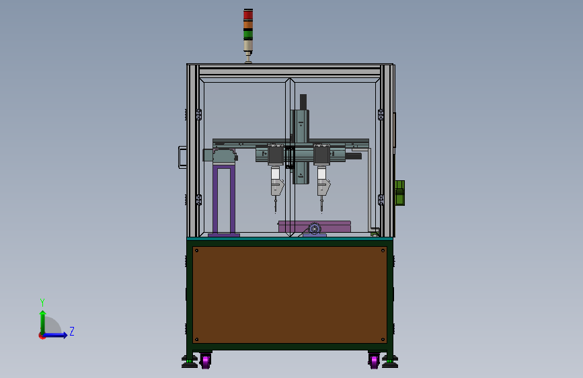Screen dimensions: 583x378
Task: Select the top aluminum frame beam
Action: pyautogui.click(x=290, y=71)
